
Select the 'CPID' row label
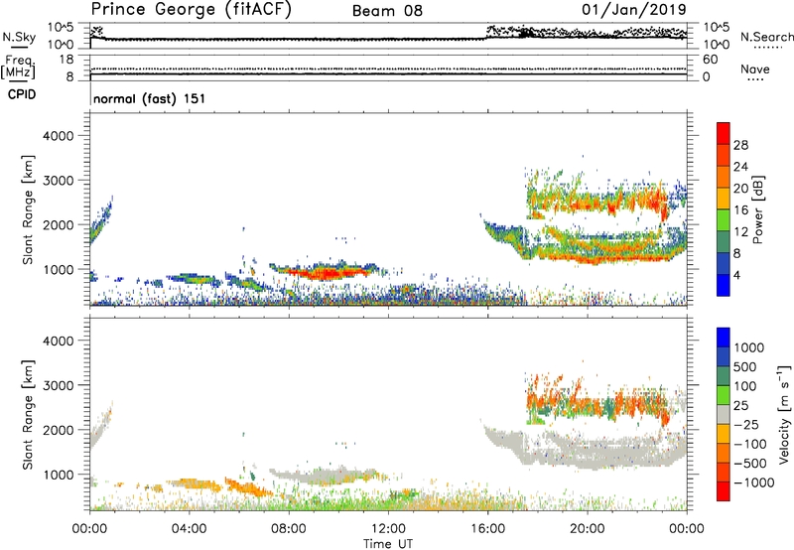pyautogui.click(x=22, y=94)
